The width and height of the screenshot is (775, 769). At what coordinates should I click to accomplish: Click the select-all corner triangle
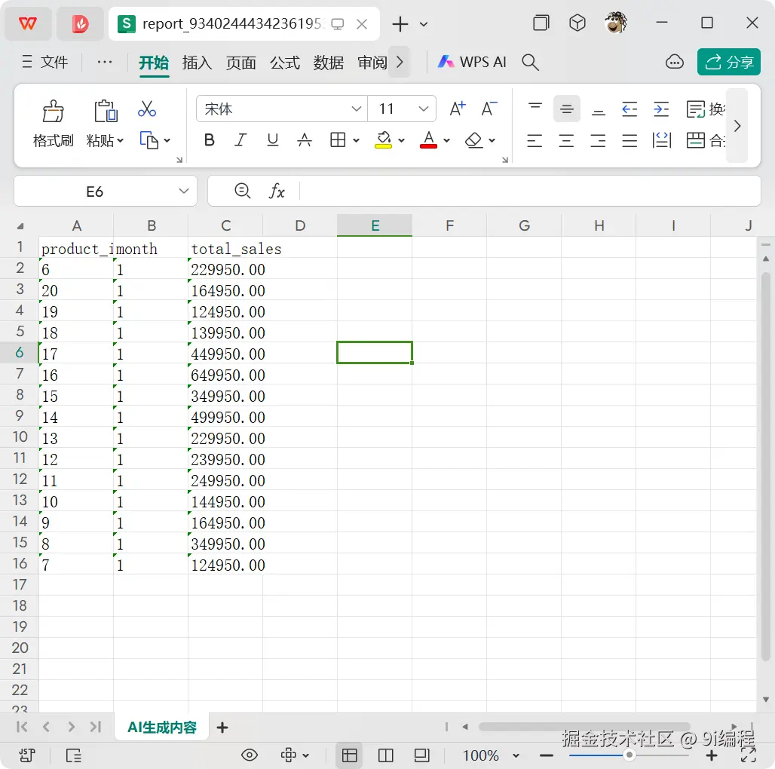click(x=20, y=226)
